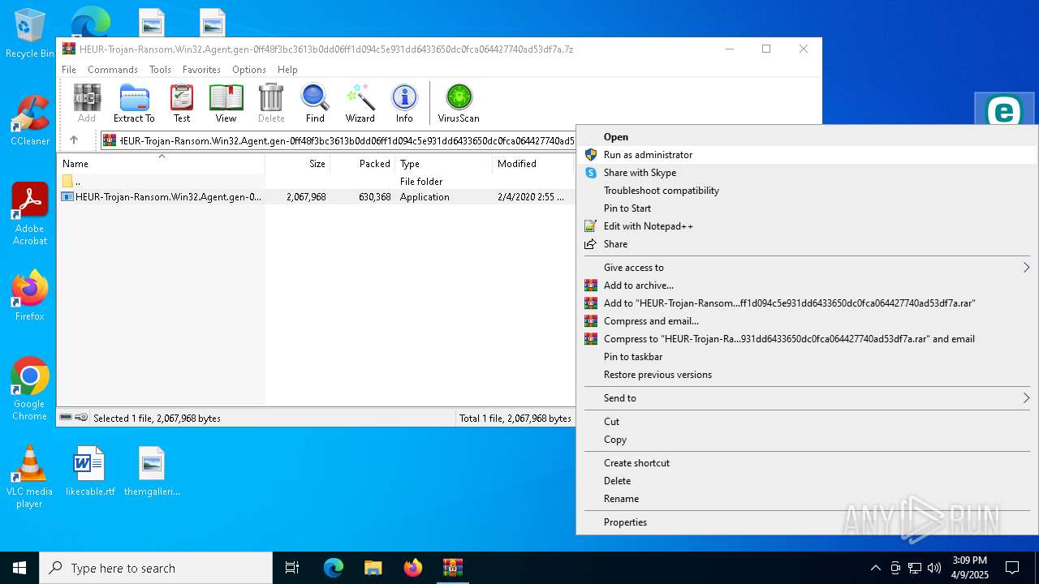The image size is (1039, 584).
Task: Show hidden tray icons chevron
Action: (875, 568)
